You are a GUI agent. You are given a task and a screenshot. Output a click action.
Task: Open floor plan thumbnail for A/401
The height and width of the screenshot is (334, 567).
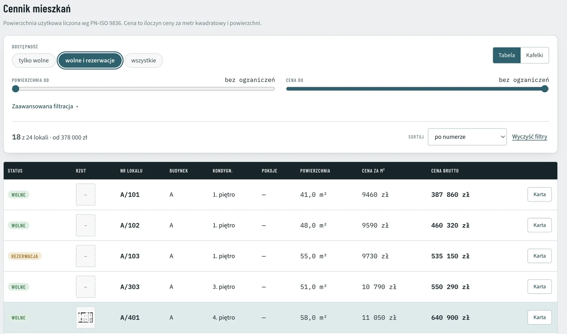coord(85,317)
